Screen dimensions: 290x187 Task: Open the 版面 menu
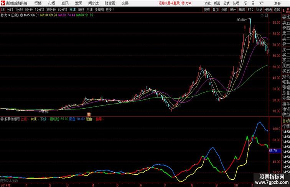tap(217, 3)
